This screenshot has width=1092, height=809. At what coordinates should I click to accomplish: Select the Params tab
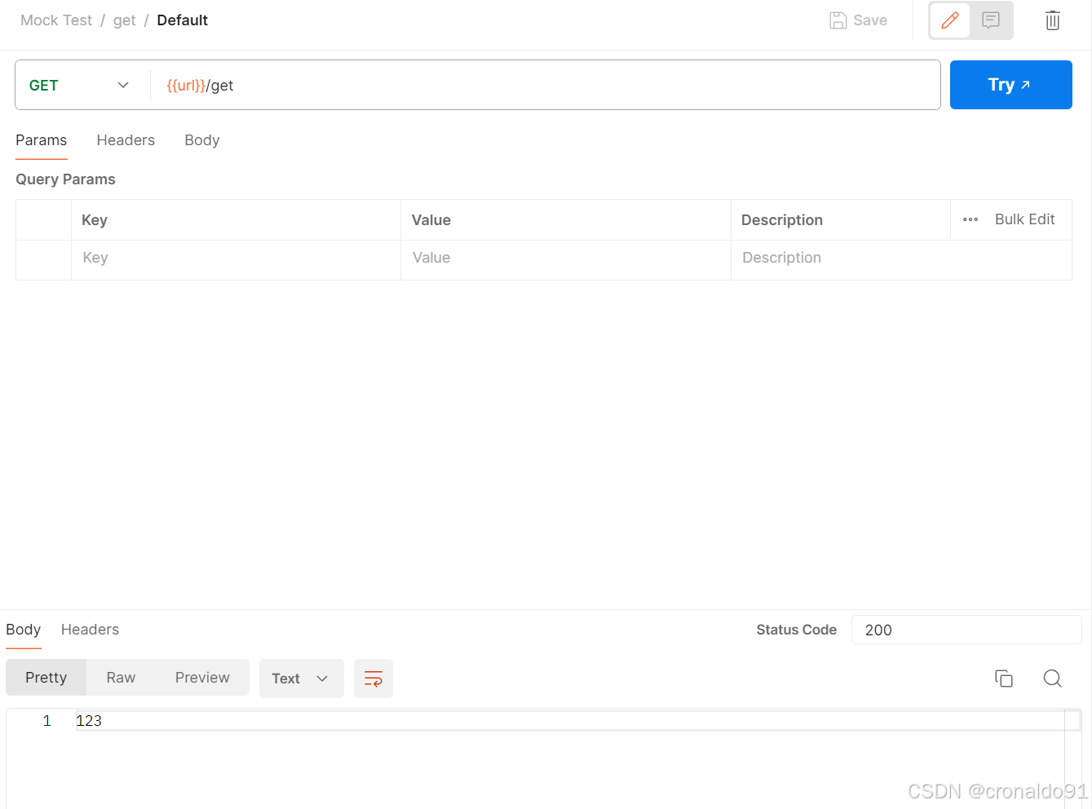(42, 140)
